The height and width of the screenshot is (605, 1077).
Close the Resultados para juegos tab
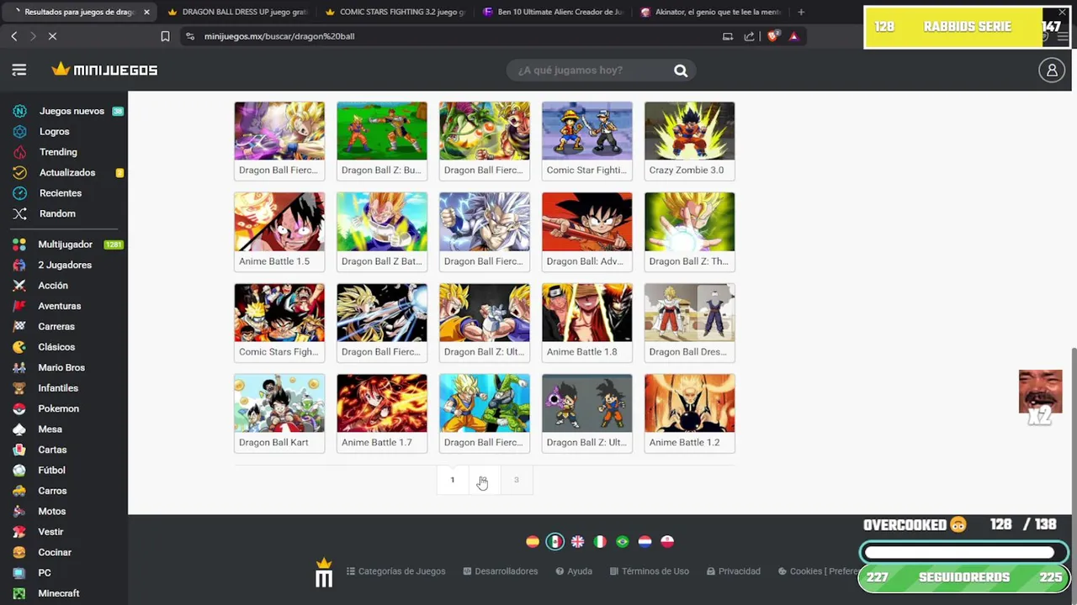click(x=146, y=12)
